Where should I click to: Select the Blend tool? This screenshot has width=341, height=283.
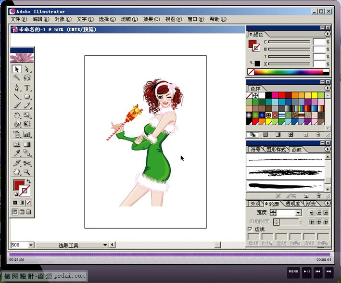click(27, 153)
